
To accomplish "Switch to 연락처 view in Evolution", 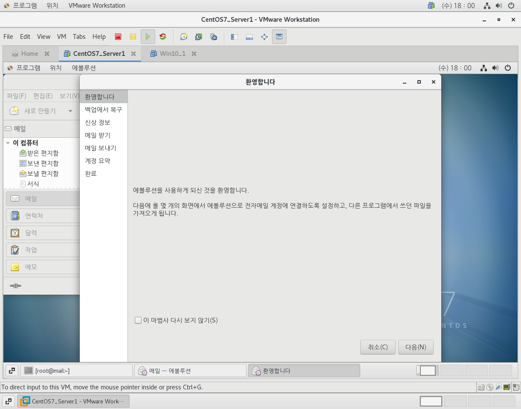I will tap(43, 216).
